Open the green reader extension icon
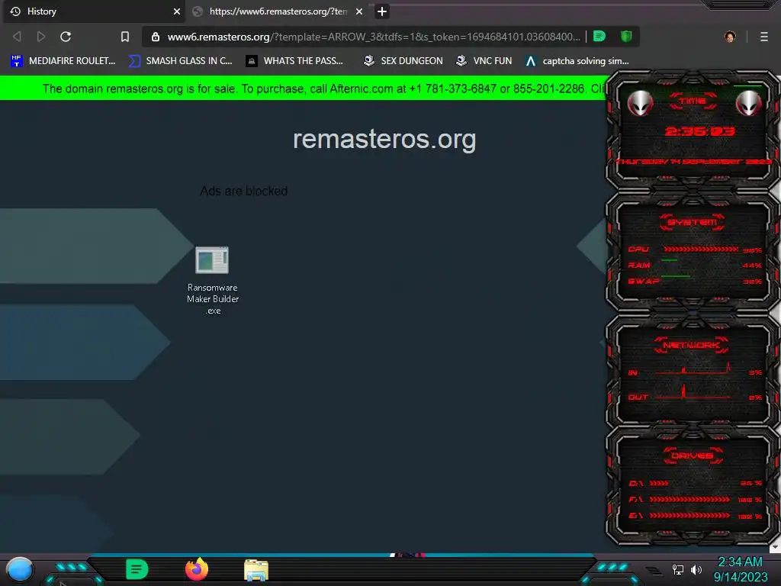The width and height of the screenshot is (781, 586). click(599, 37)
